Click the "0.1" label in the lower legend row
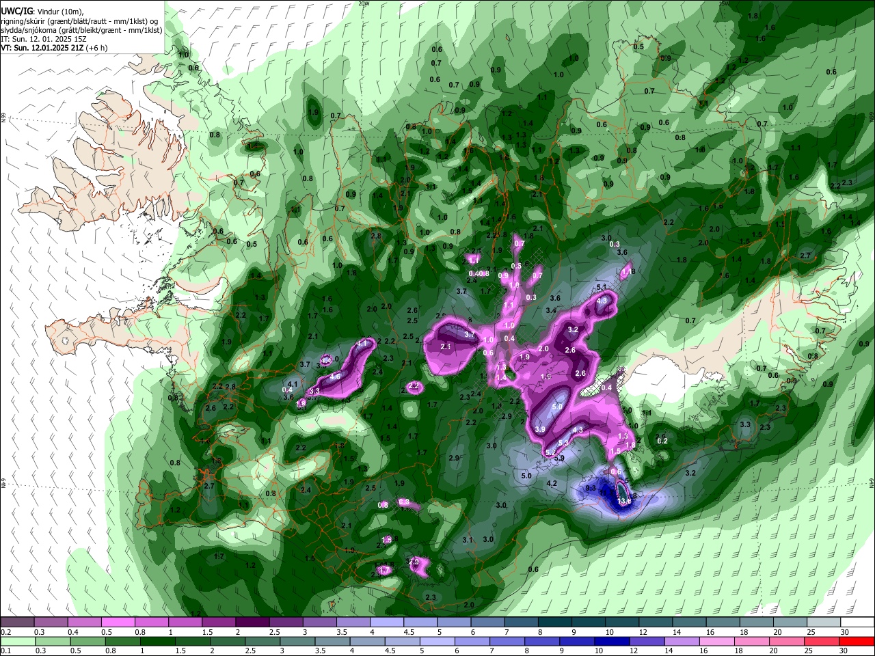This screenshot has width=875, height=656. (x=5, y=651)
